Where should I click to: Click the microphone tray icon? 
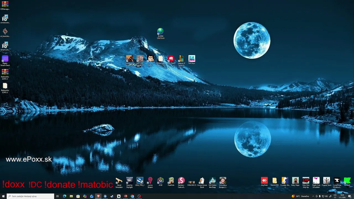tap(320, 196)
